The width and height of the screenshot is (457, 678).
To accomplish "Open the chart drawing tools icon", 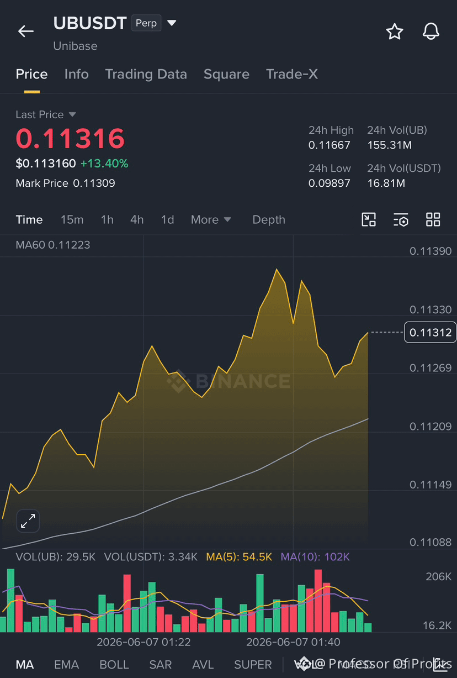I will tap(369, 219).
